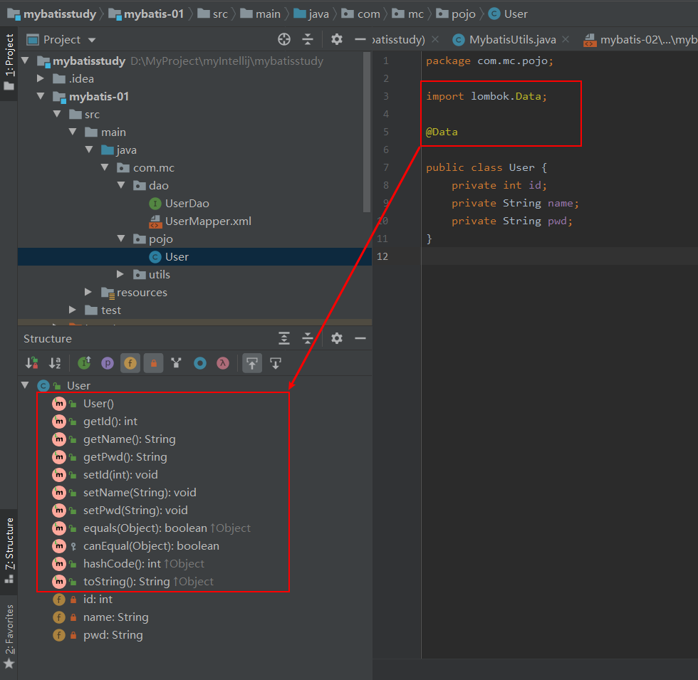Open the Structure panel settings gear

tap(336, 339)
